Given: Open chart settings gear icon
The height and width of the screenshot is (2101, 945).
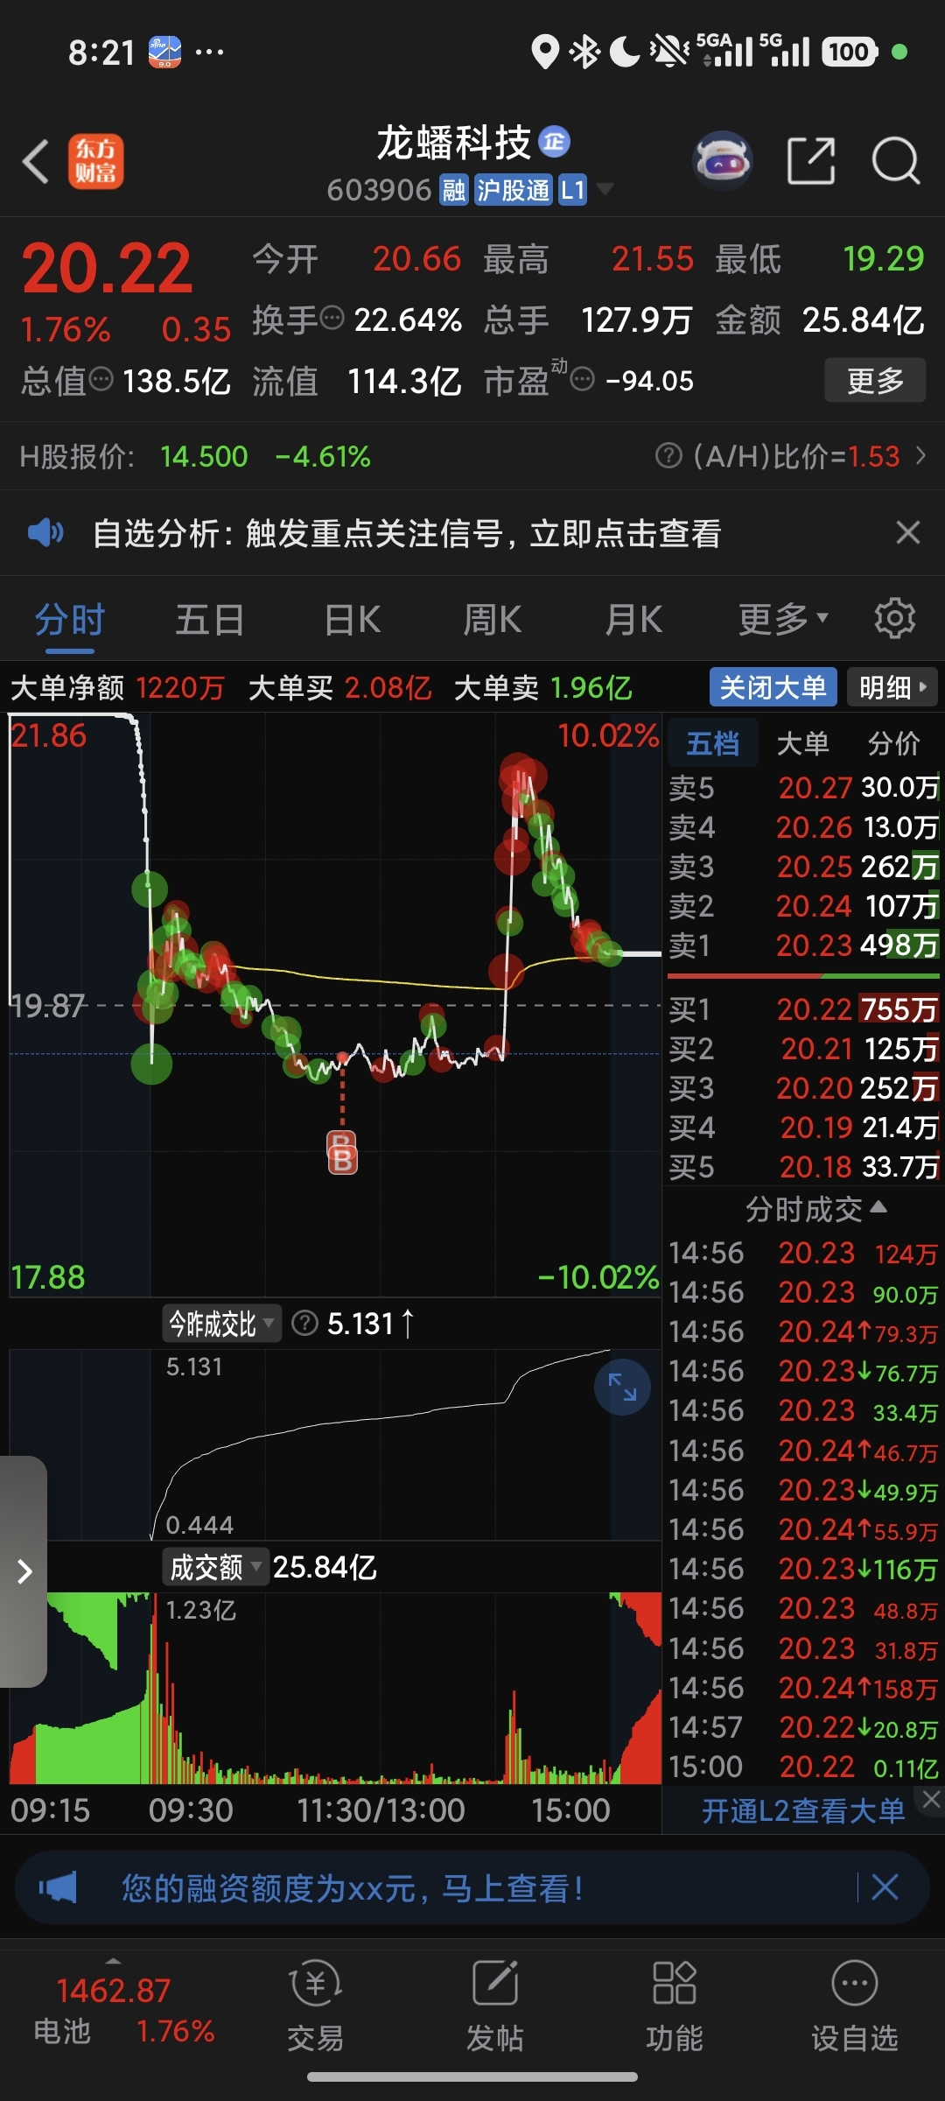Looking at the screenshot, I should point(895,619).
